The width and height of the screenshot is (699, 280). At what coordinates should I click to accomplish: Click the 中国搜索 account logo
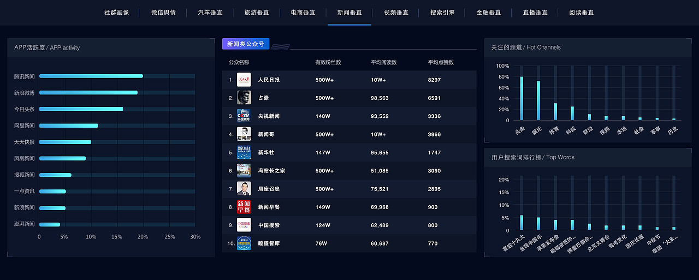(x=244, y=225)
